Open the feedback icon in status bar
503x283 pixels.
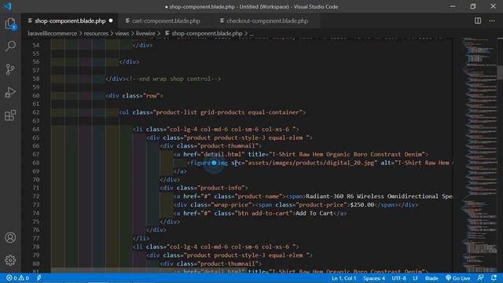480,277
